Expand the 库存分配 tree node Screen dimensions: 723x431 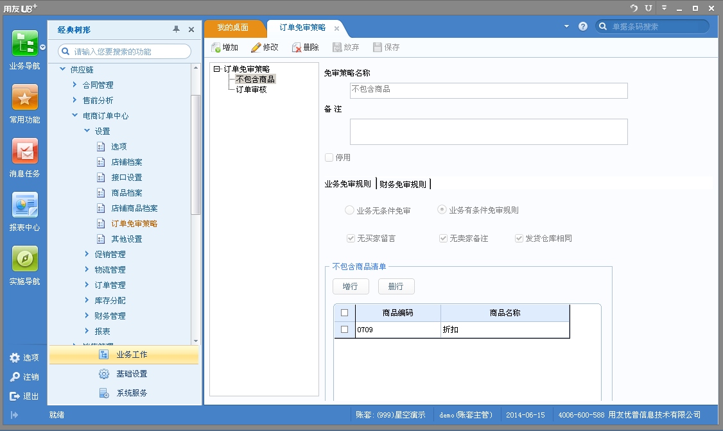(x=87, y=300)
